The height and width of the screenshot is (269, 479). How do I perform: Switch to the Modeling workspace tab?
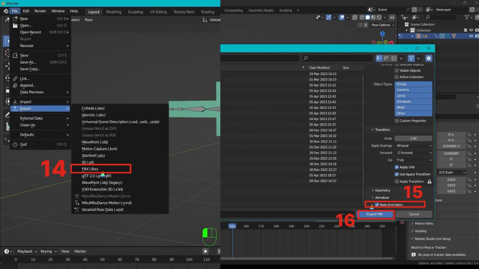114,12
